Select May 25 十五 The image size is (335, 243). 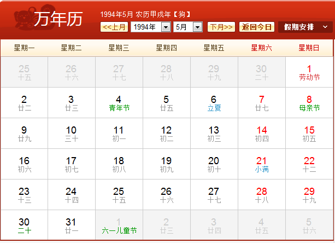pyautogui.click(x=119, y=195)
